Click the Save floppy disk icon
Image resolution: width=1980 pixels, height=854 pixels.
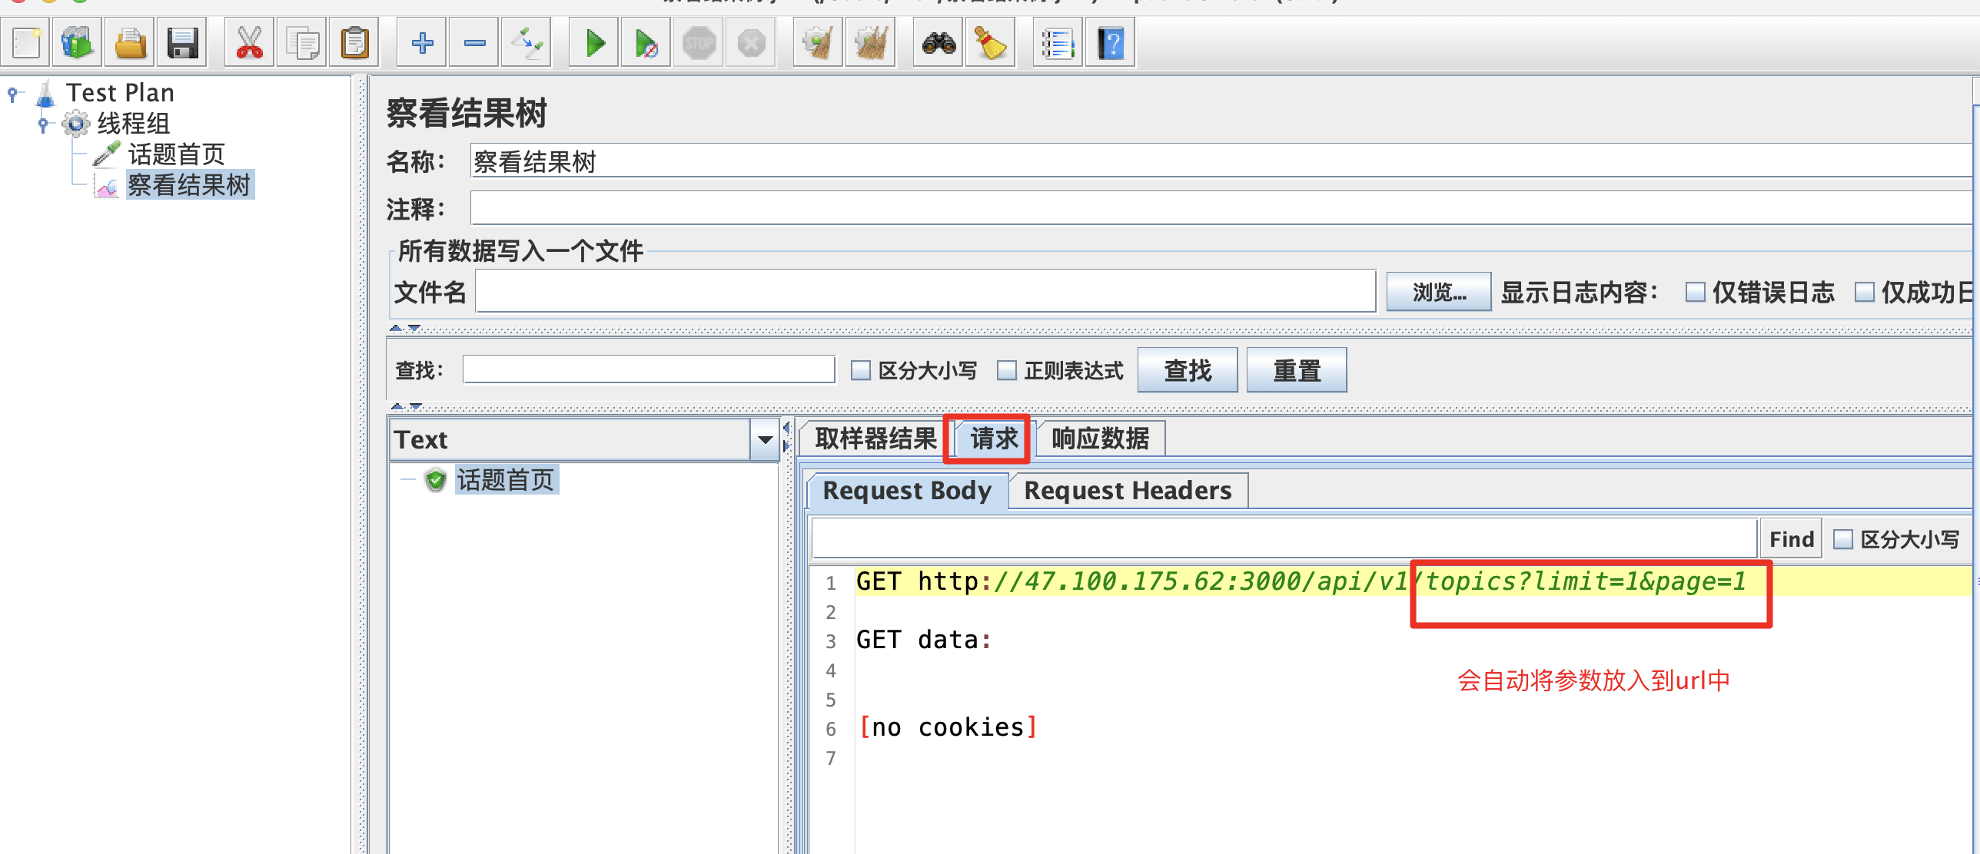pyautogui.click(x=183, y=44)
